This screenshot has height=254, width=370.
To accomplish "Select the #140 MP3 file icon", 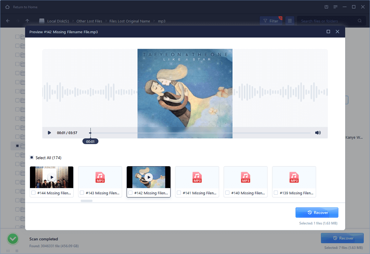I will point(246,177).
